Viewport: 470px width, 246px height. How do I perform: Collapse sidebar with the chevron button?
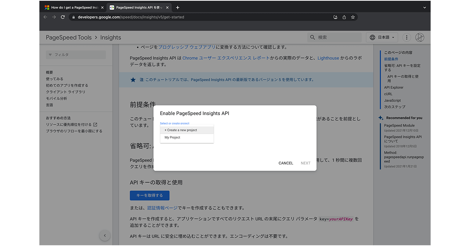(x=105, y=235)
